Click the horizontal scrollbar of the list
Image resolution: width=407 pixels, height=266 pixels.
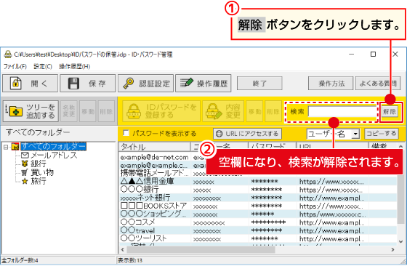click(x=258, y=250)
